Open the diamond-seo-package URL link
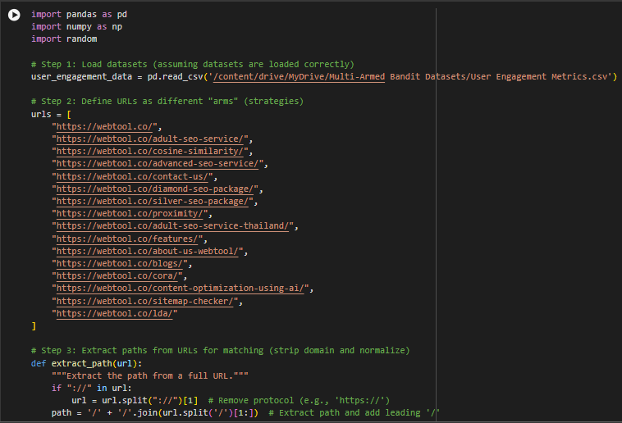The height and width of the screenshot is (423, 622). coord(155,189)
